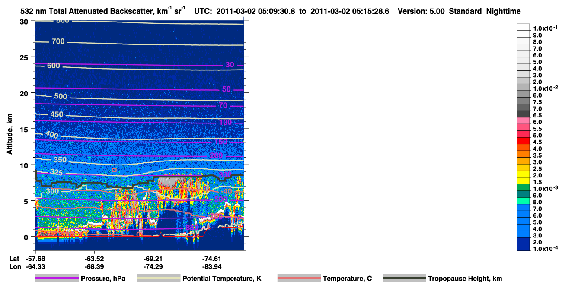Screen dimensions: 562x288
Task: Click latitude value '-74.61'
Action: (212, 259)
